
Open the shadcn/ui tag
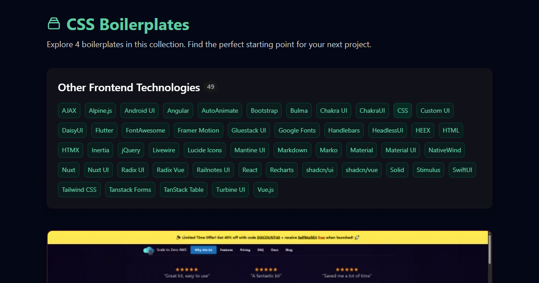coord(320,170)
